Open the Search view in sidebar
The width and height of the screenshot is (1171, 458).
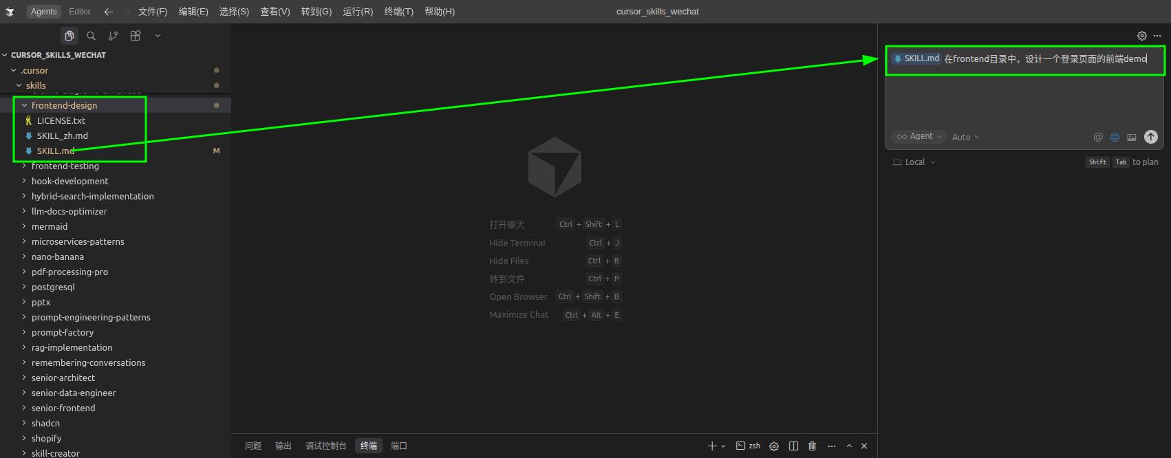(x=91, y=36)
